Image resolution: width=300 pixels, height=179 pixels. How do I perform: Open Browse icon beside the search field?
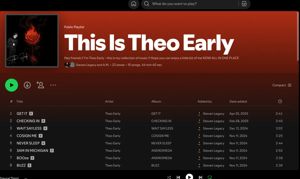coord(244,4)
